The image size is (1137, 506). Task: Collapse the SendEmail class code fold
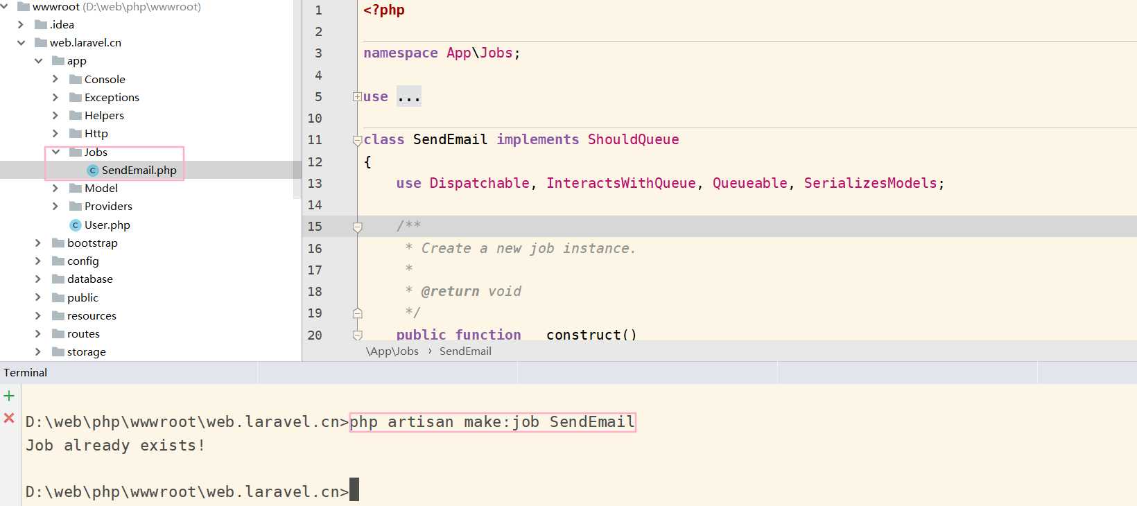point(357,140)
